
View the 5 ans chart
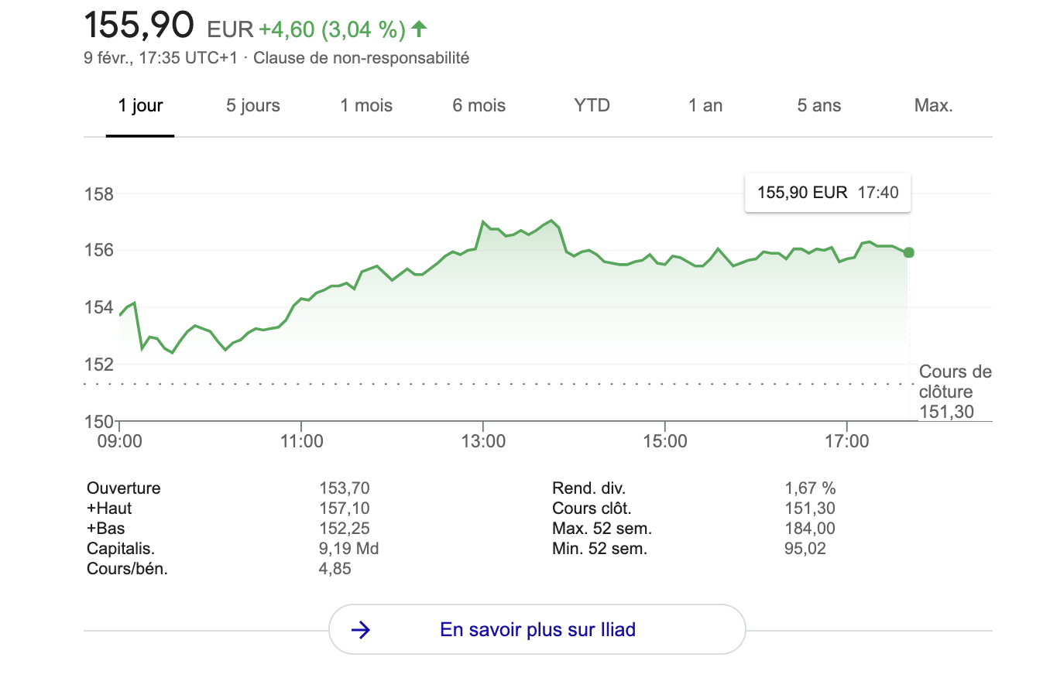click(x=818, y=106)
